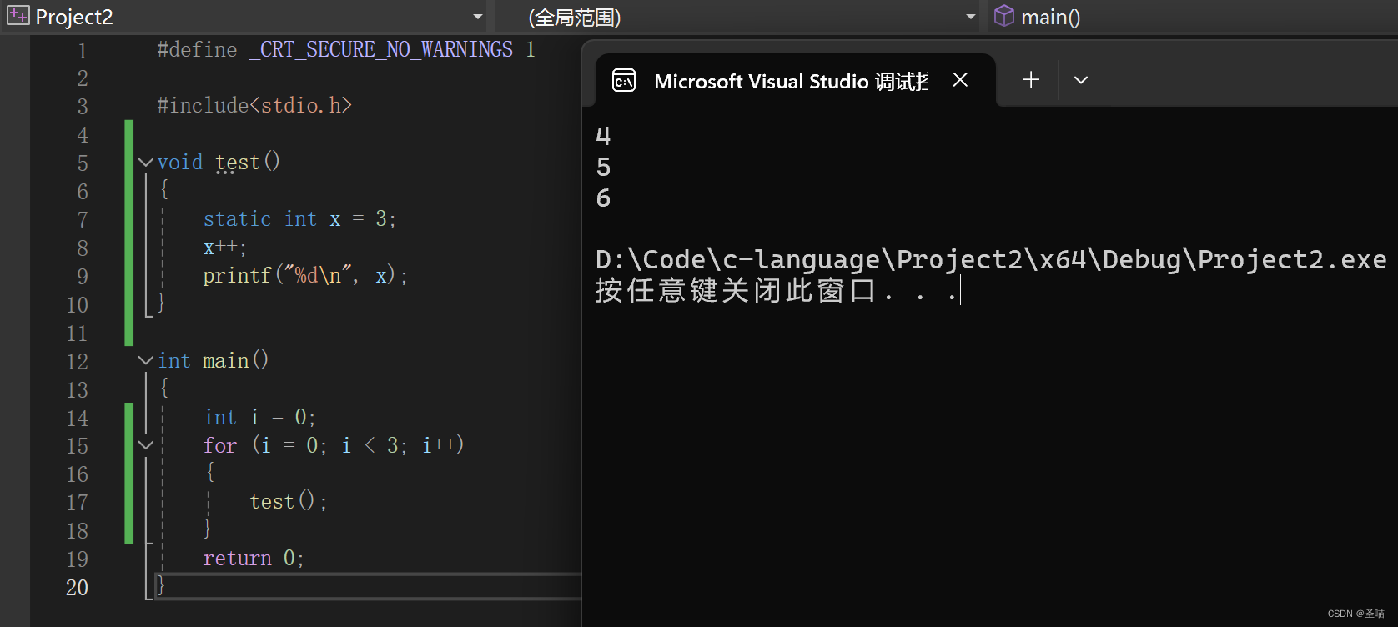Click the console tab terminal icon

624,80
